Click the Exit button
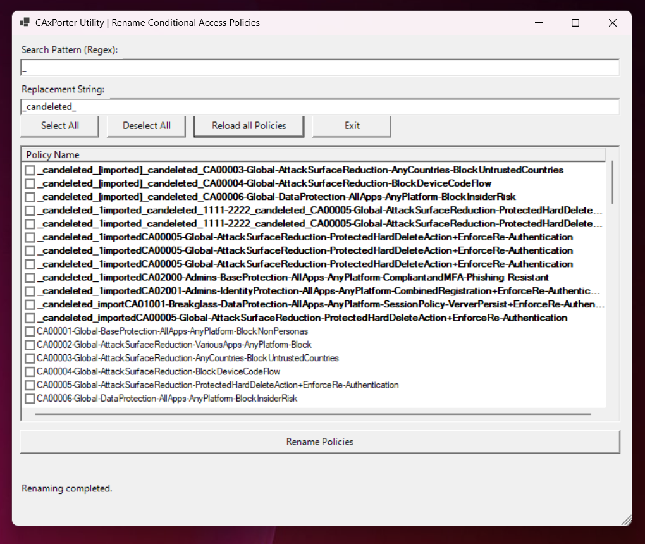The width and height of the screenshot is (645, 544). click(352, 126)
